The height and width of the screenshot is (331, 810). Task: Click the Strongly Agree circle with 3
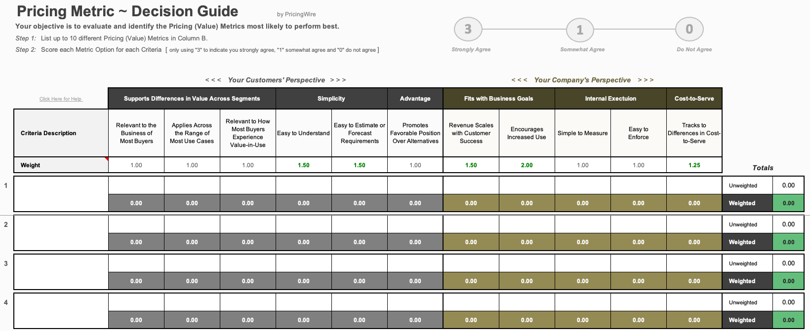[x=468, y=30]
